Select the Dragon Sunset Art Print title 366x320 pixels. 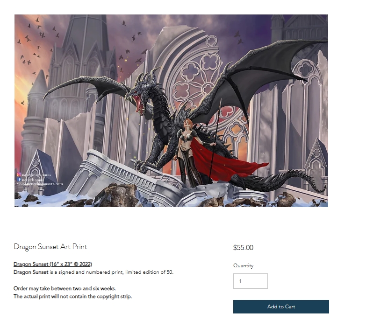50,246
